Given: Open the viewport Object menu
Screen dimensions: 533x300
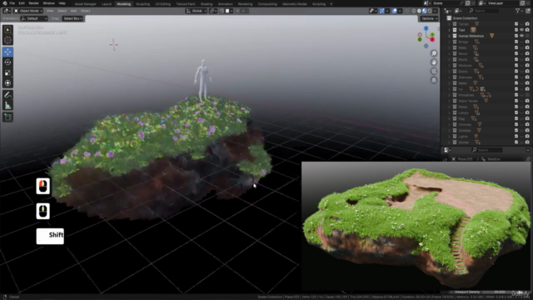Looking at the screenshot, I should [85, 11].
